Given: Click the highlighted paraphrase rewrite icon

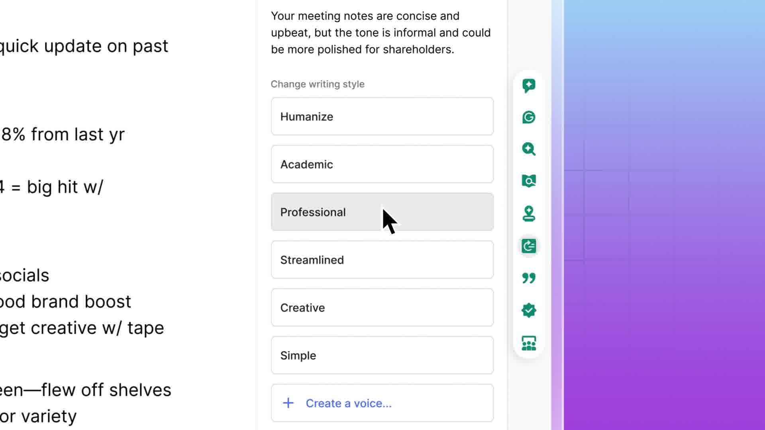Looking at the screenshot, I should click(x=529, y=246).
